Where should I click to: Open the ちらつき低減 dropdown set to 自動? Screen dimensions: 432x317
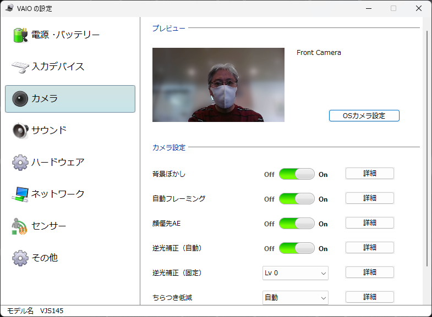pos(296,298)
